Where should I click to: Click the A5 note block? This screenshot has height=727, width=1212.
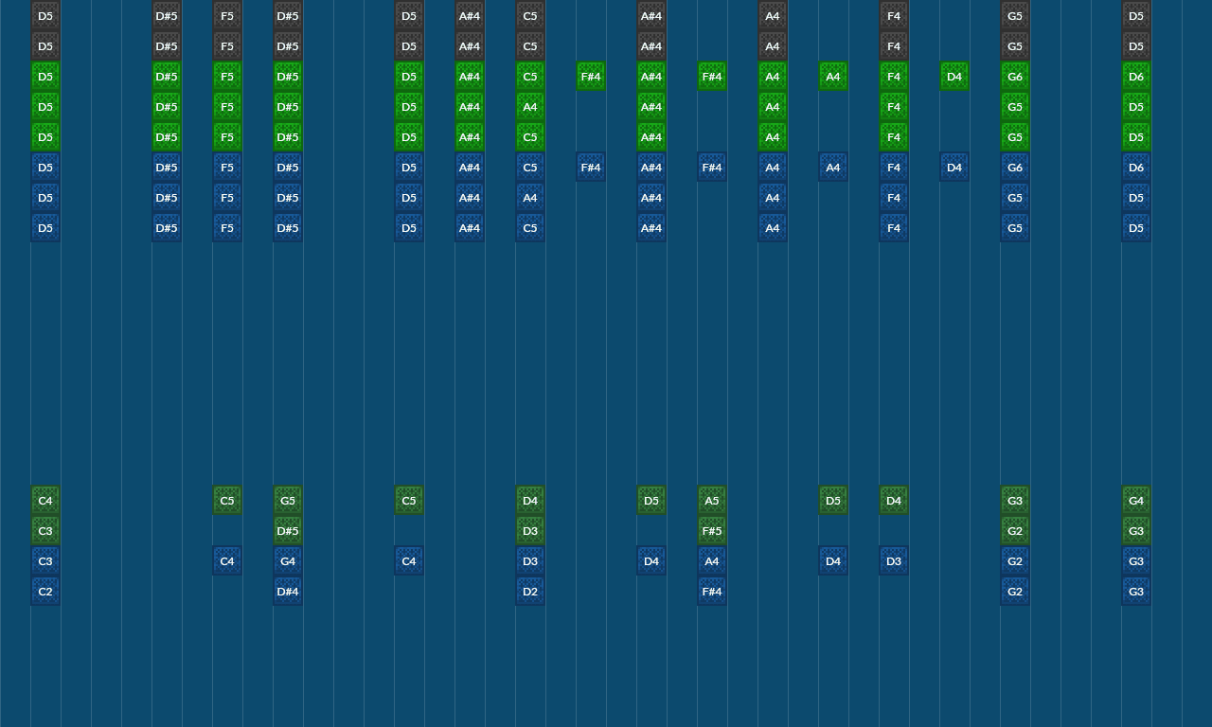[x=712, y=501]
